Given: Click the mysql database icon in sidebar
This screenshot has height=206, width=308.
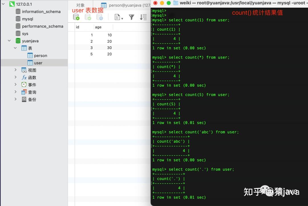Looking at the screenshot, I should (x=18, y=19).
